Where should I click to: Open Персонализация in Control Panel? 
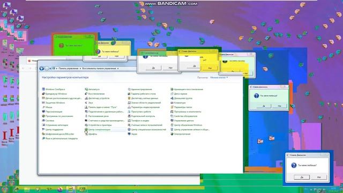pos(52,112)
